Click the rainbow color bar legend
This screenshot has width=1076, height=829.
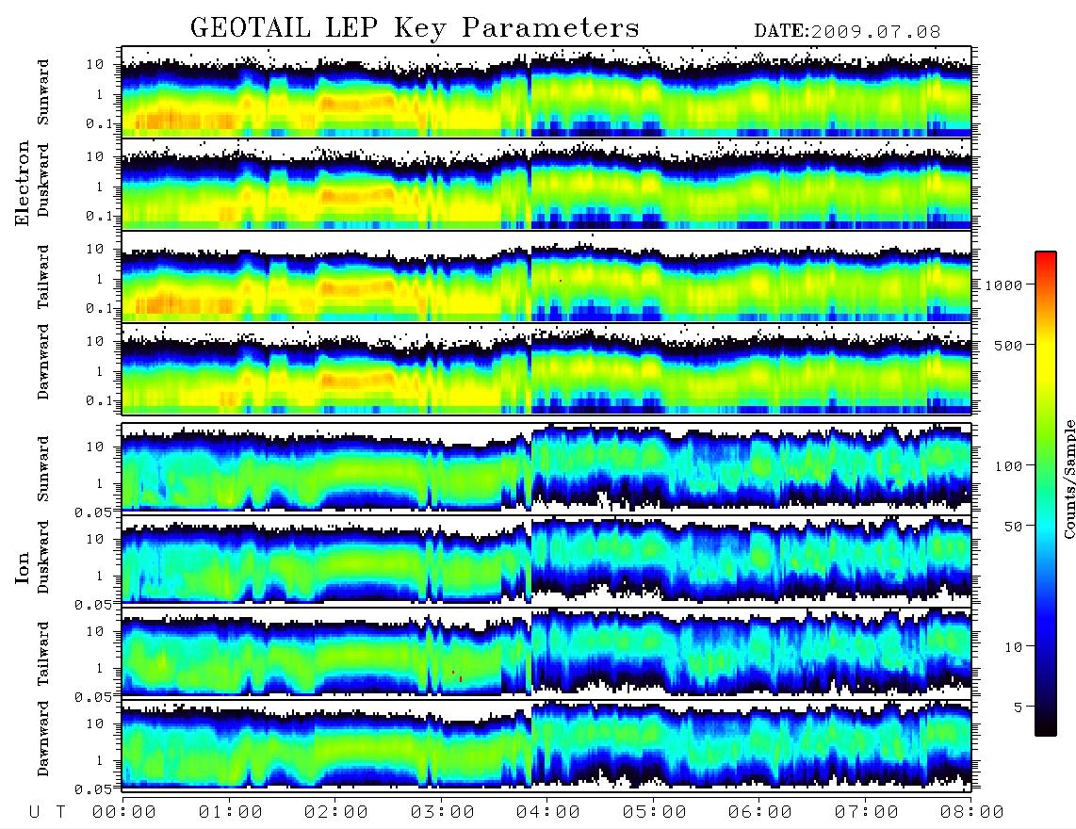(1046, 495)
